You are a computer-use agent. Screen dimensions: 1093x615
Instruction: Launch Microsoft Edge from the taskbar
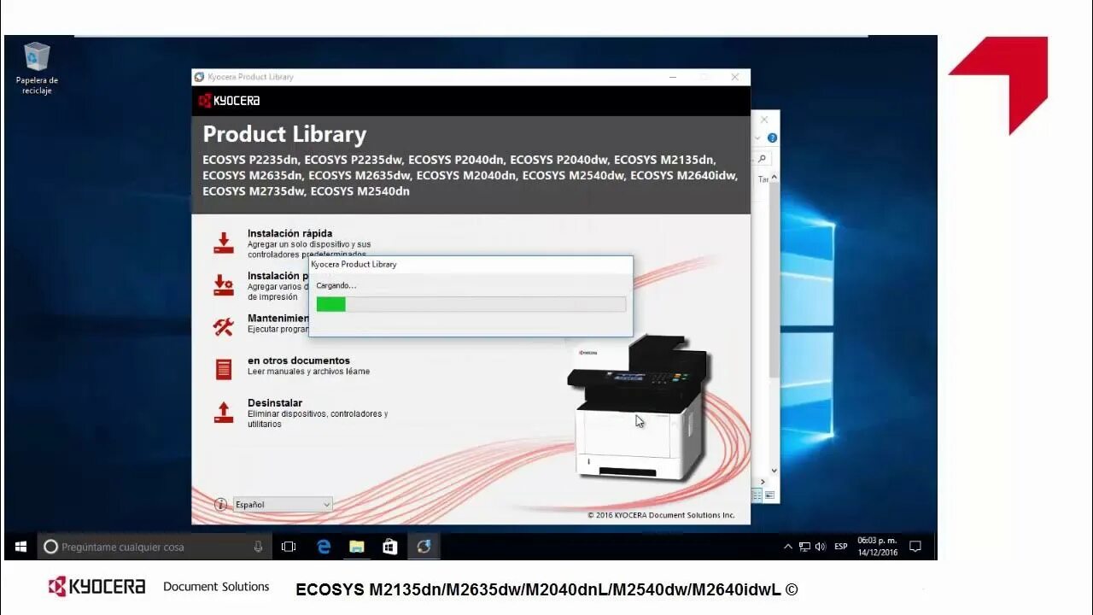coord(324,547)
